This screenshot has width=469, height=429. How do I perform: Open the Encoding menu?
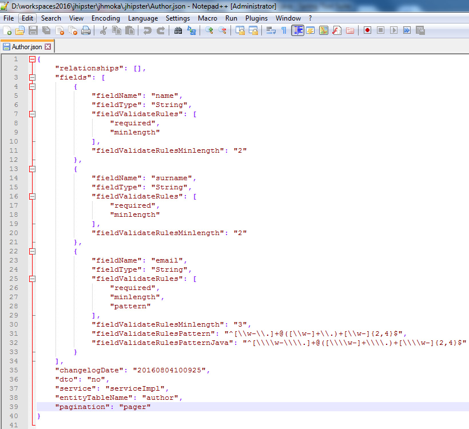pyautogui.click(x=106, y=18)
